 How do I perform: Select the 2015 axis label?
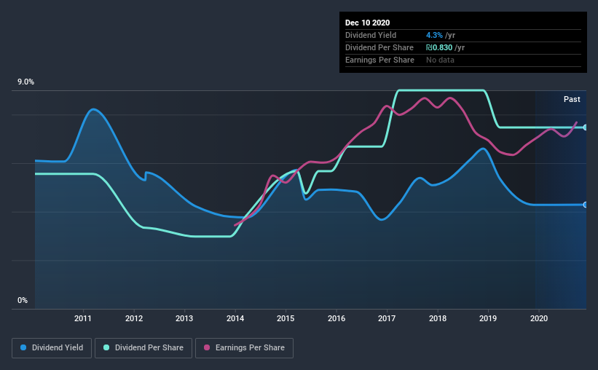click(x=286, y=318)
